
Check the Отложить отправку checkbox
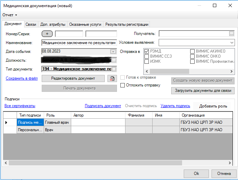point(122,85)
